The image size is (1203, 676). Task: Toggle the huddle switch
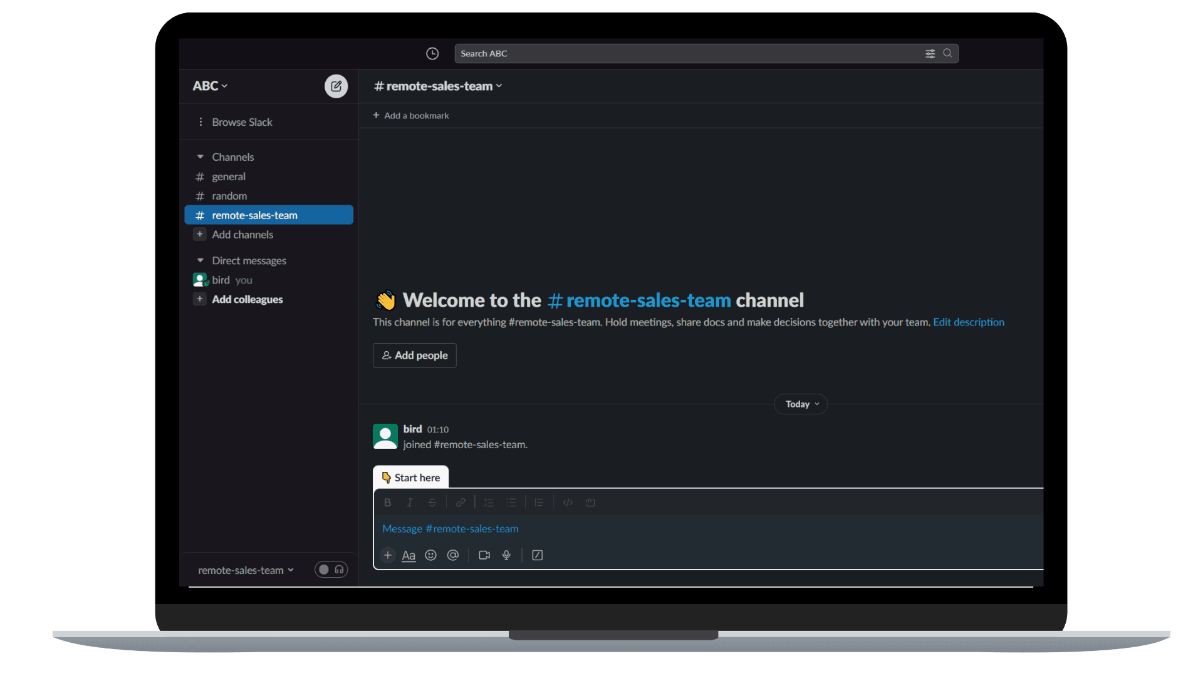pyautogui.click(x=330, y=570)
